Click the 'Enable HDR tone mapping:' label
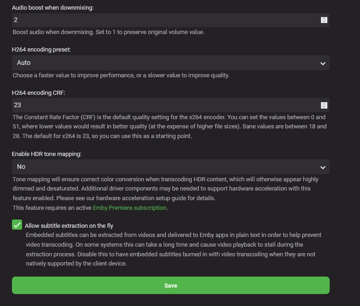 [x=47, y=154]
